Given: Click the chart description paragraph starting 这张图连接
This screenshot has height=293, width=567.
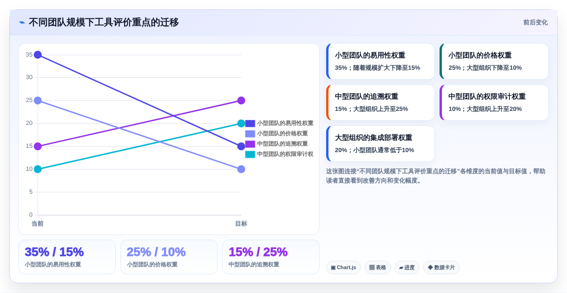Looking at the screenshot, I should [x=436, y=176].
